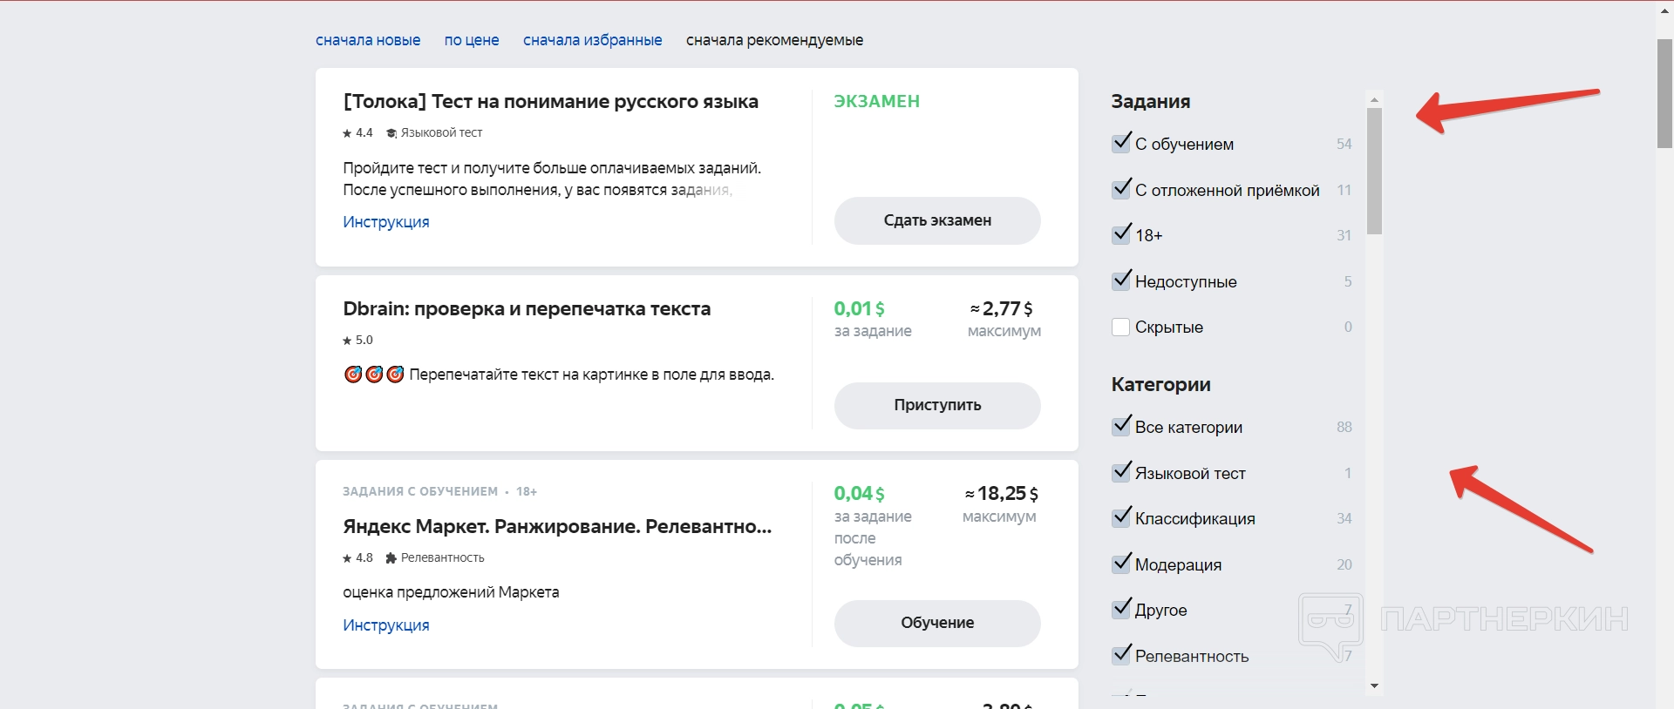Click the Языковой тест graduation cap icon
This screenshot has width=1674, height=709.
tap(391, 133)
